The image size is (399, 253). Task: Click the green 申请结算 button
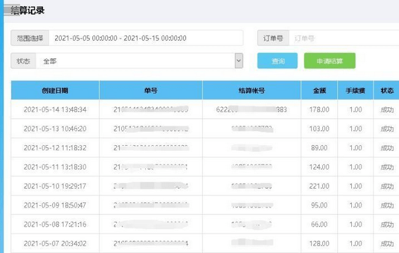pyautogui.click(x=329, y=61)
